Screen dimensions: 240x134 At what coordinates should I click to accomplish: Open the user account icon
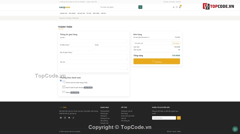[174, 7]
